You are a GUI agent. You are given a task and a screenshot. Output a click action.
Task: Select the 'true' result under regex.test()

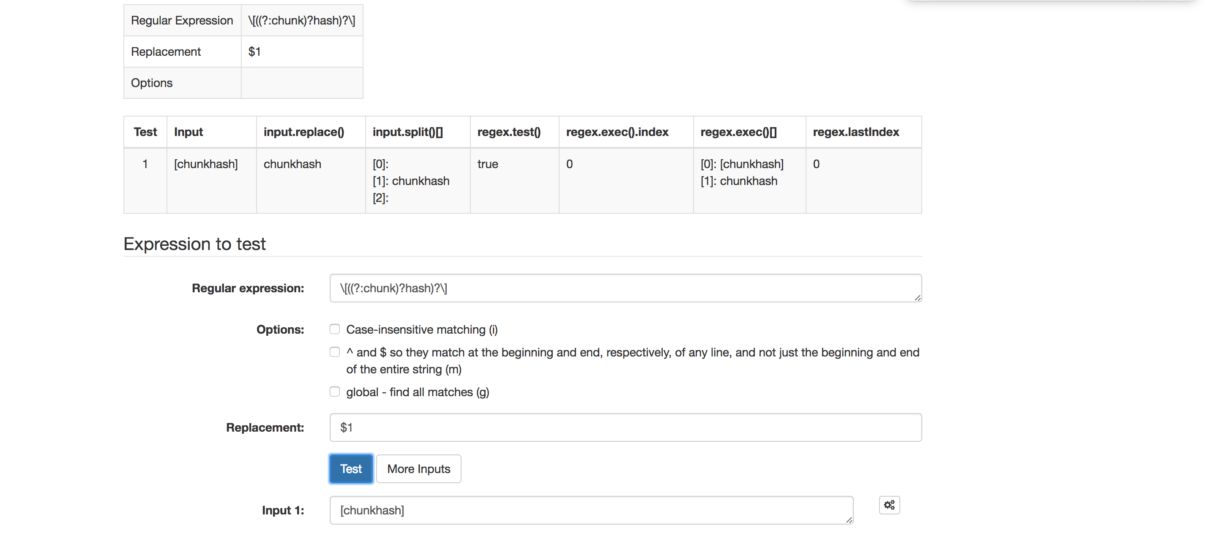point(487,164)
